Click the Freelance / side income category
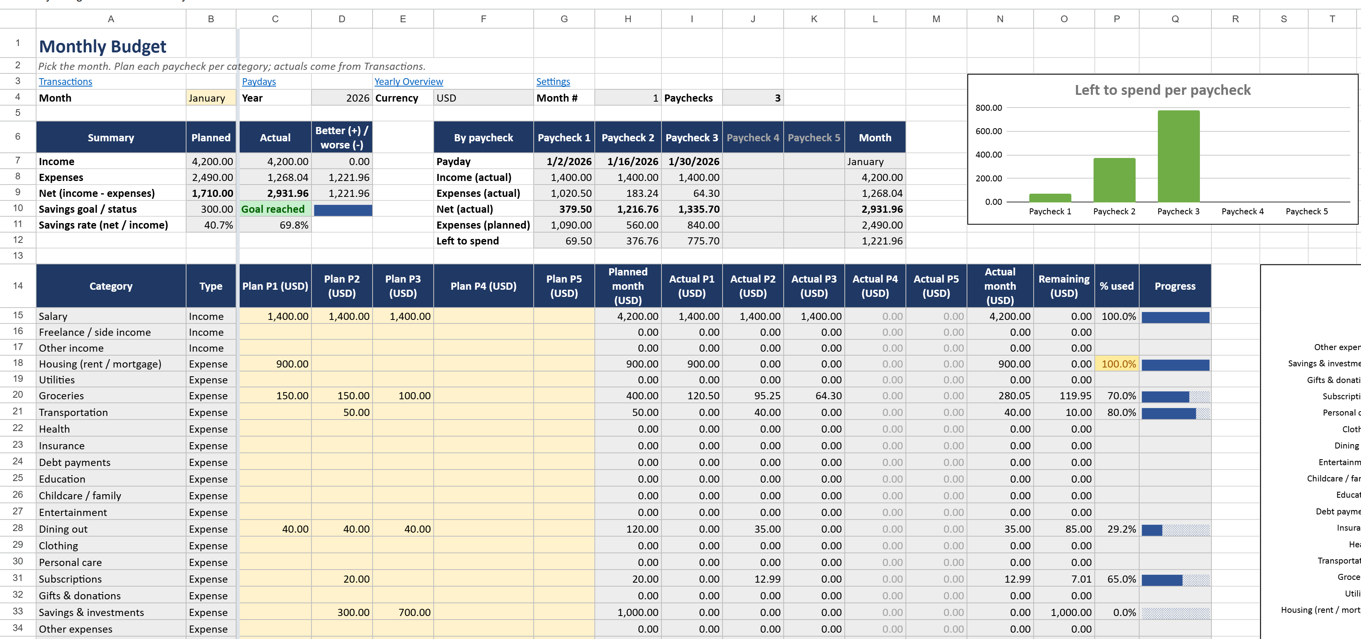The height and width of the screenshot is (639, 1361). 111,333
